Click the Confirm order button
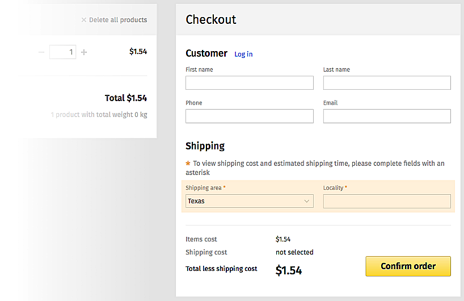 point(408,266)
